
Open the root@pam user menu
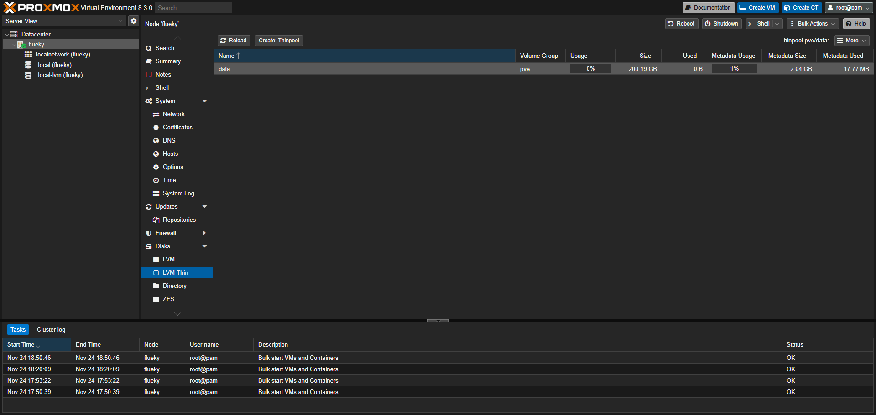click(848, 8)
